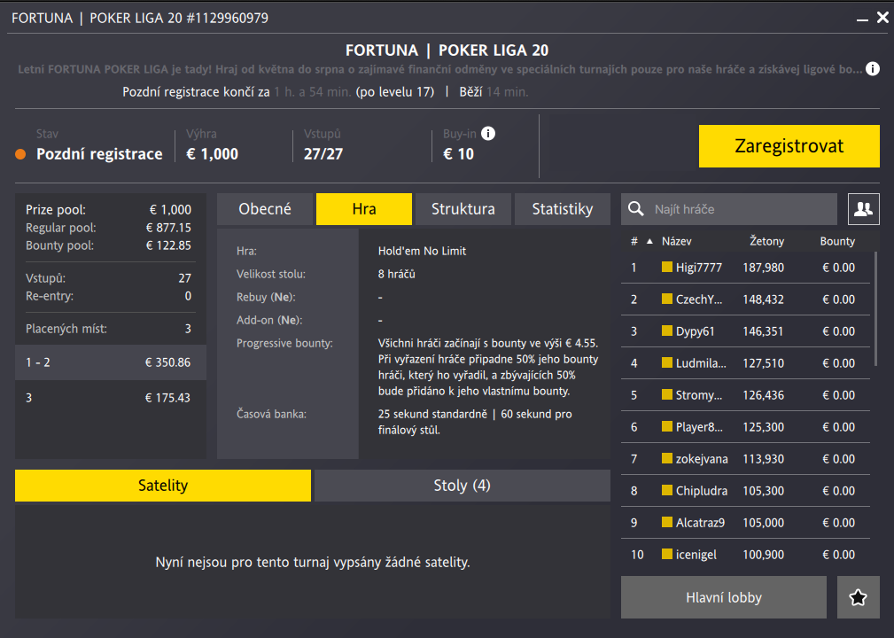Show the Statistiky tab
The width and height of the screenshot is (894, 638).
pyautogui.click(x=562, y=209)
